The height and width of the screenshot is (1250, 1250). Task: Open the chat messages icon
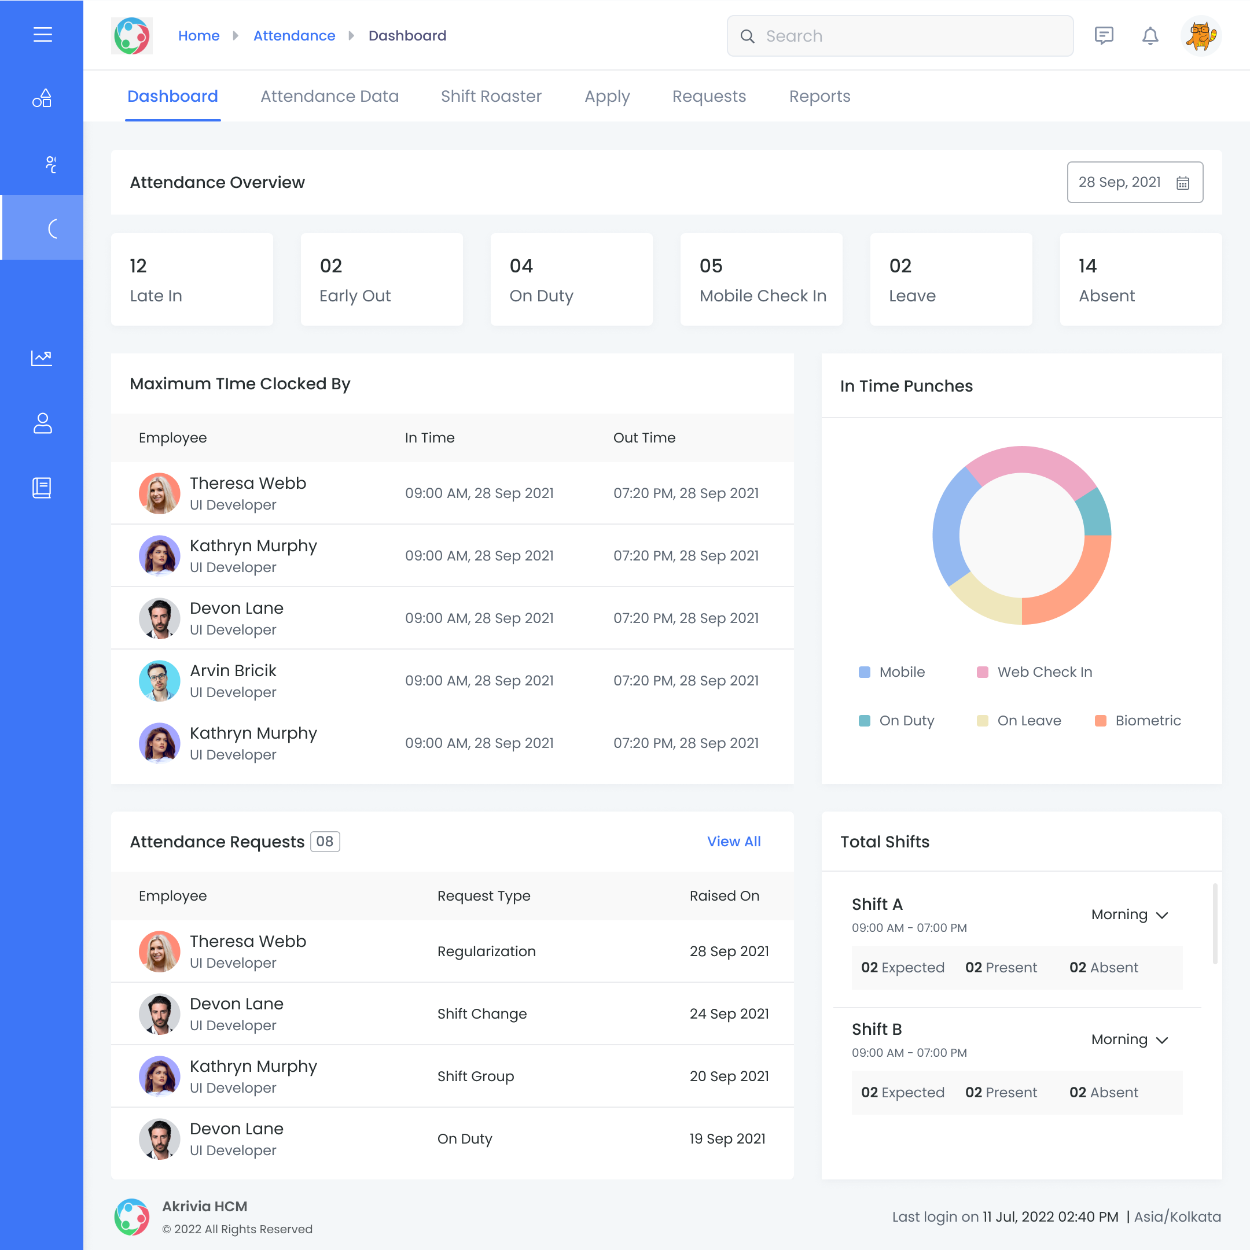1104,36
